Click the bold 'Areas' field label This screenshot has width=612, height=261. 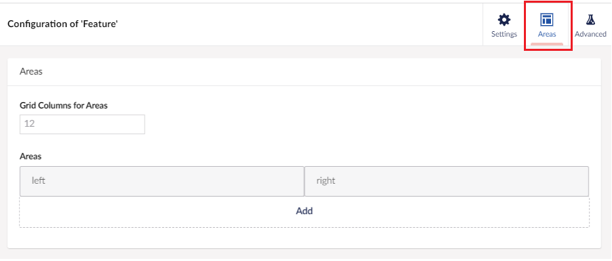[30, 157]
